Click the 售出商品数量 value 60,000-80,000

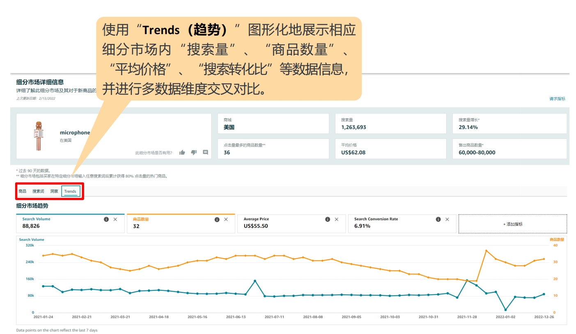(477, 152)
